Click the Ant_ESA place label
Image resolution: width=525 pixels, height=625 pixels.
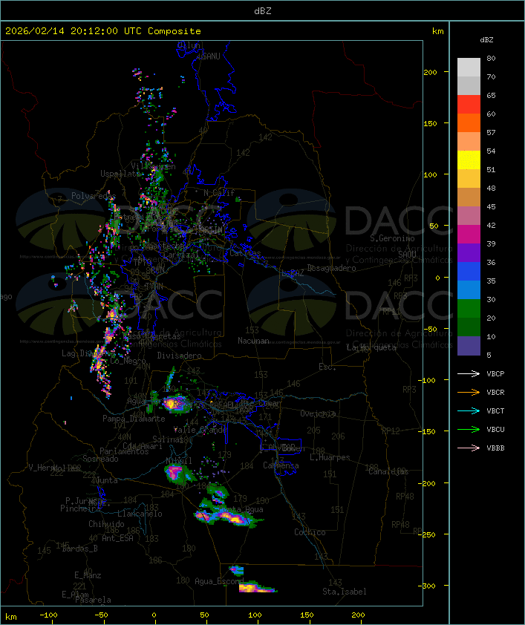117,538
